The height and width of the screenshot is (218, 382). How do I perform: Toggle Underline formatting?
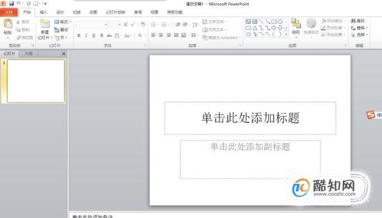[94, 35]
